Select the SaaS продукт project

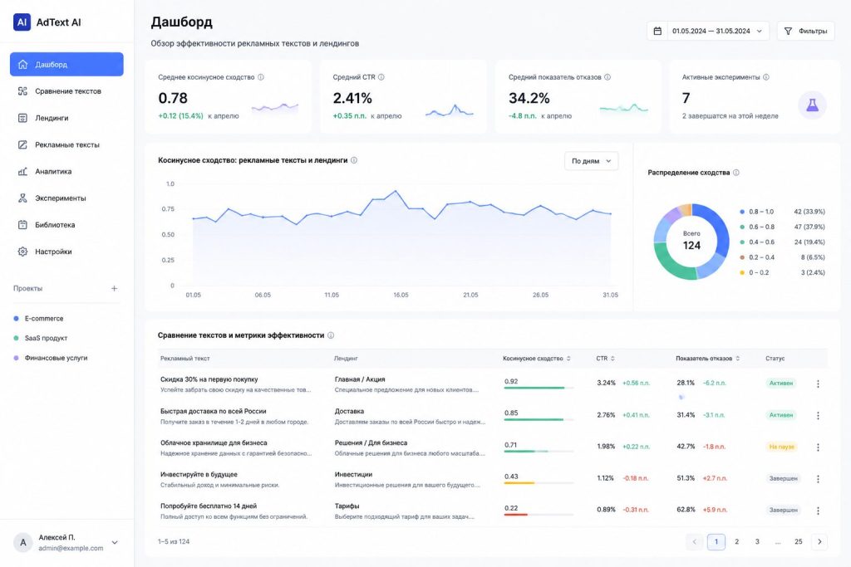tap(40, 338)
